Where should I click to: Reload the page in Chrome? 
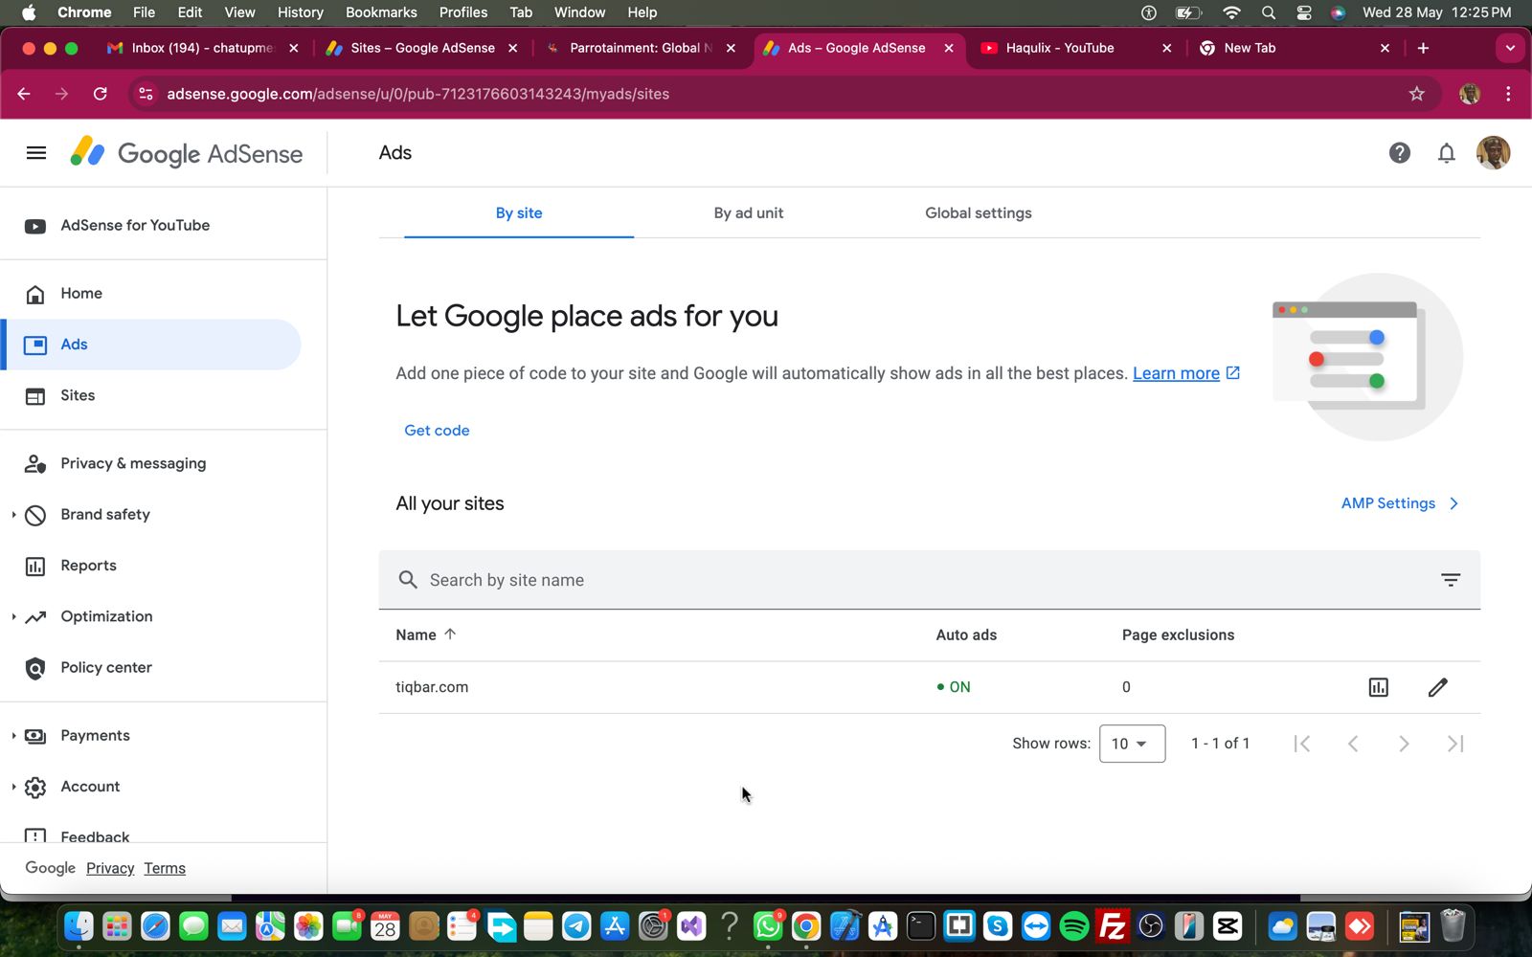tap(101, 94)
